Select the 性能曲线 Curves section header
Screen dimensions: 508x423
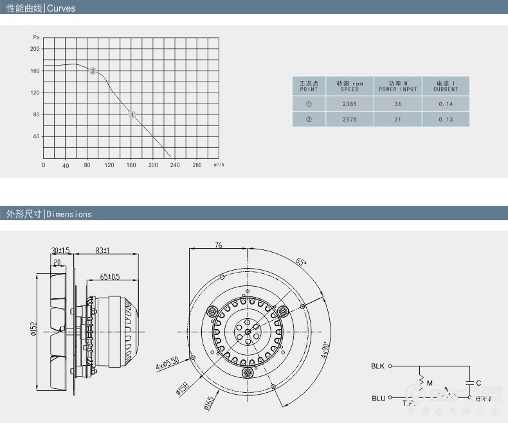tap(41, 8)
